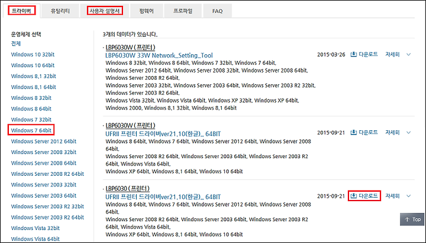Filter by Windows 8.1 64bit
The image size is (426, 243).
[33, 87]
